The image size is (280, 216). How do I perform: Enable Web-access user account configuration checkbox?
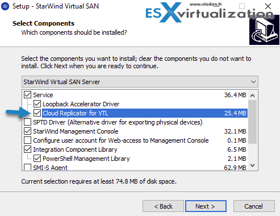[28, 140]
